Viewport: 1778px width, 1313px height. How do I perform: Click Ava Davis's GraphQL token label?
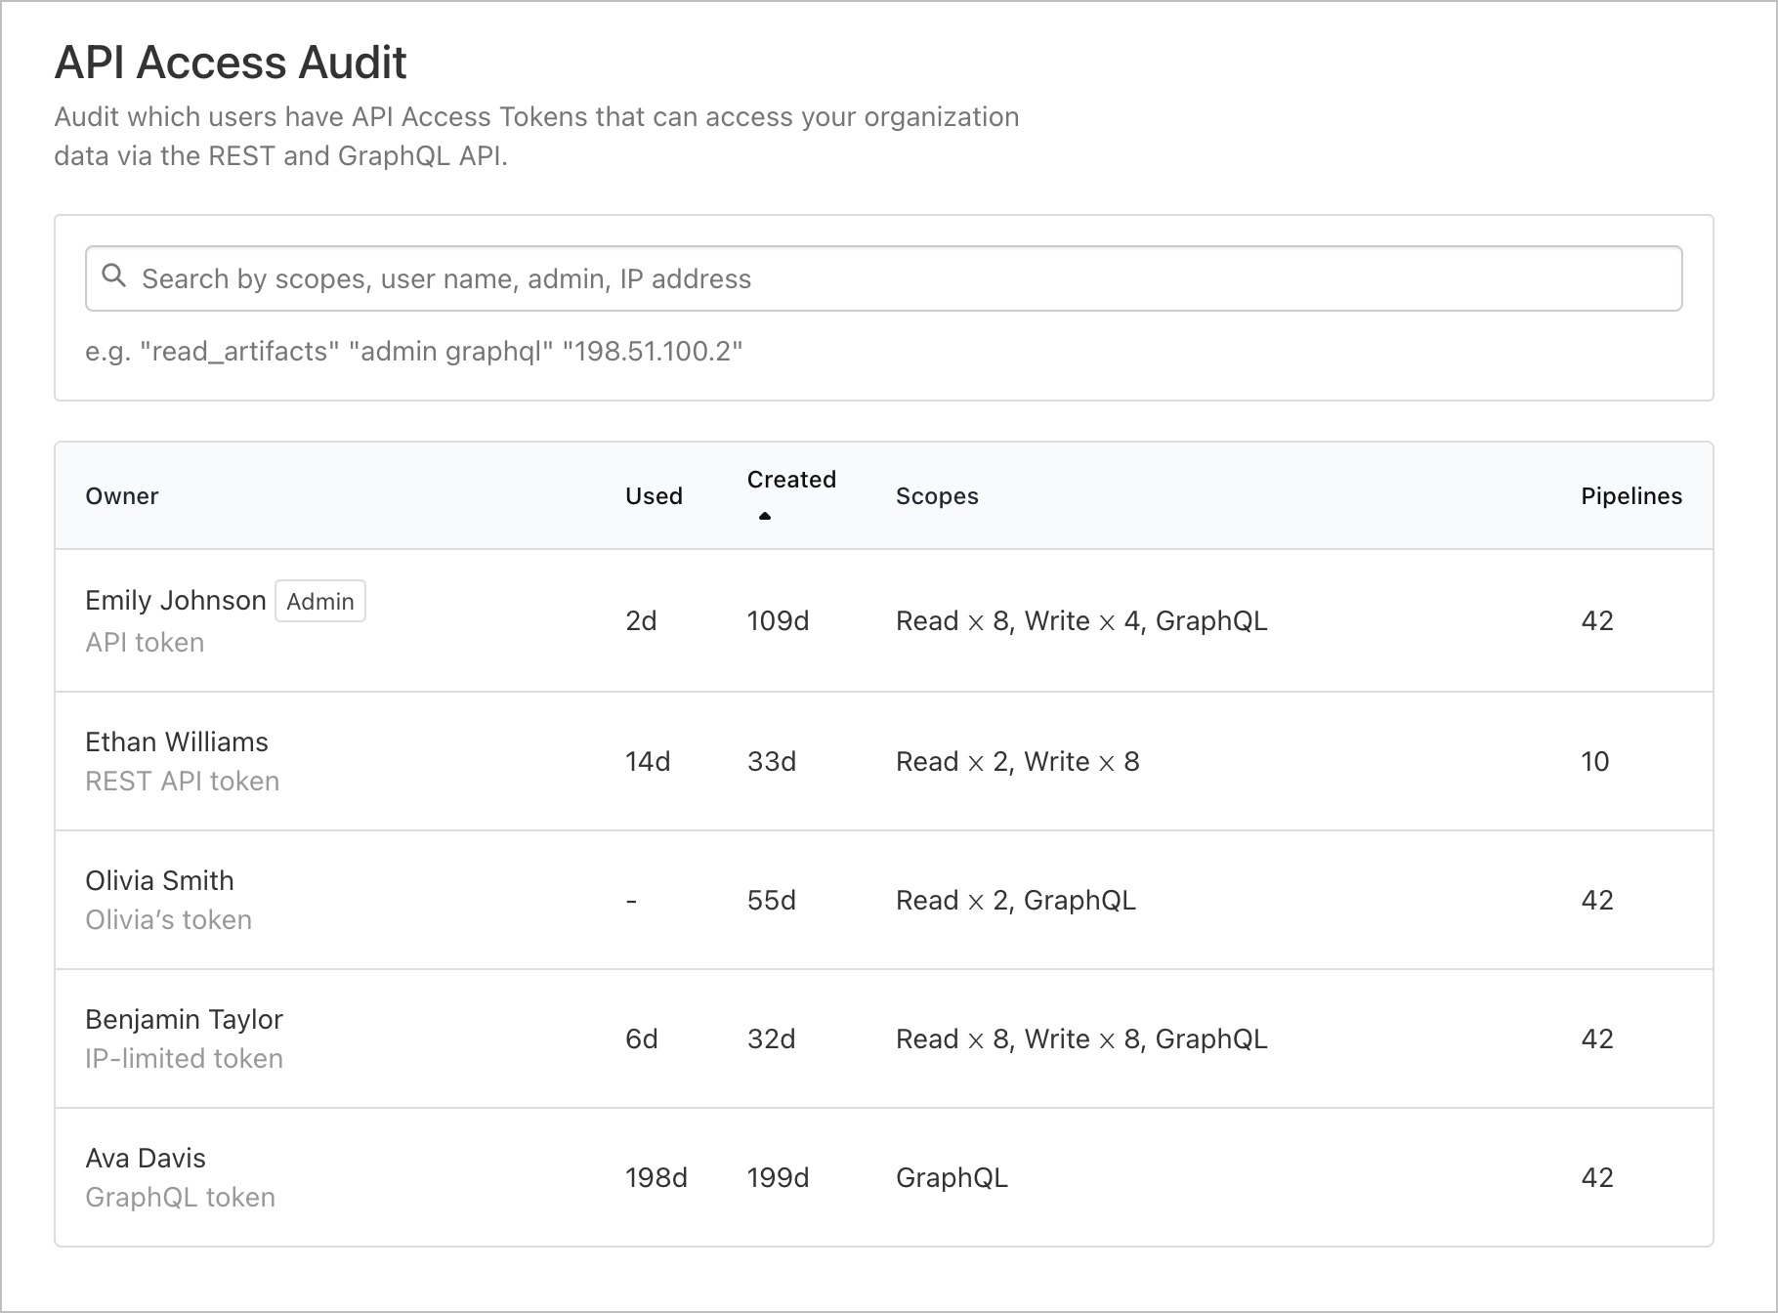click(x=180, y=1197)
